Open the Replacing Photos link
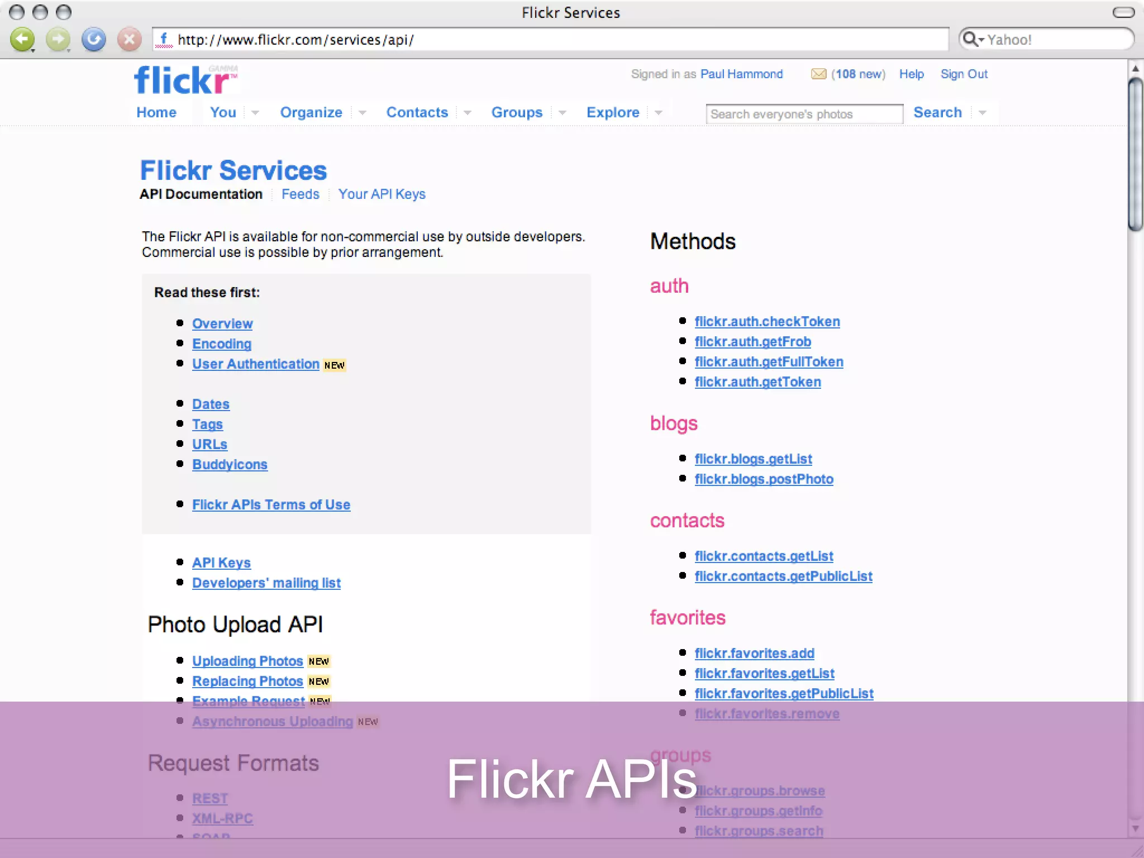This screenshot has width=1144, height=858. (x=247, y=681)
